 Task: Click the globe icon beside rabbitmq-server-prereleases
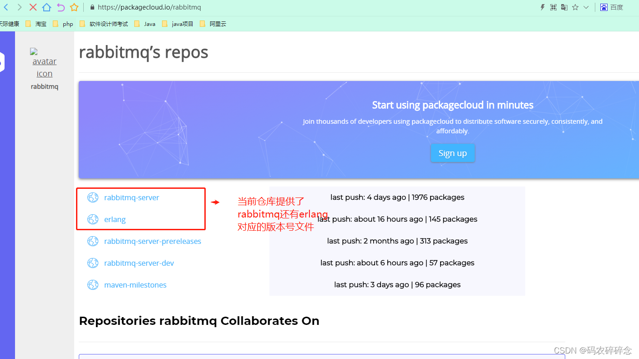click(x=93, y=241)
